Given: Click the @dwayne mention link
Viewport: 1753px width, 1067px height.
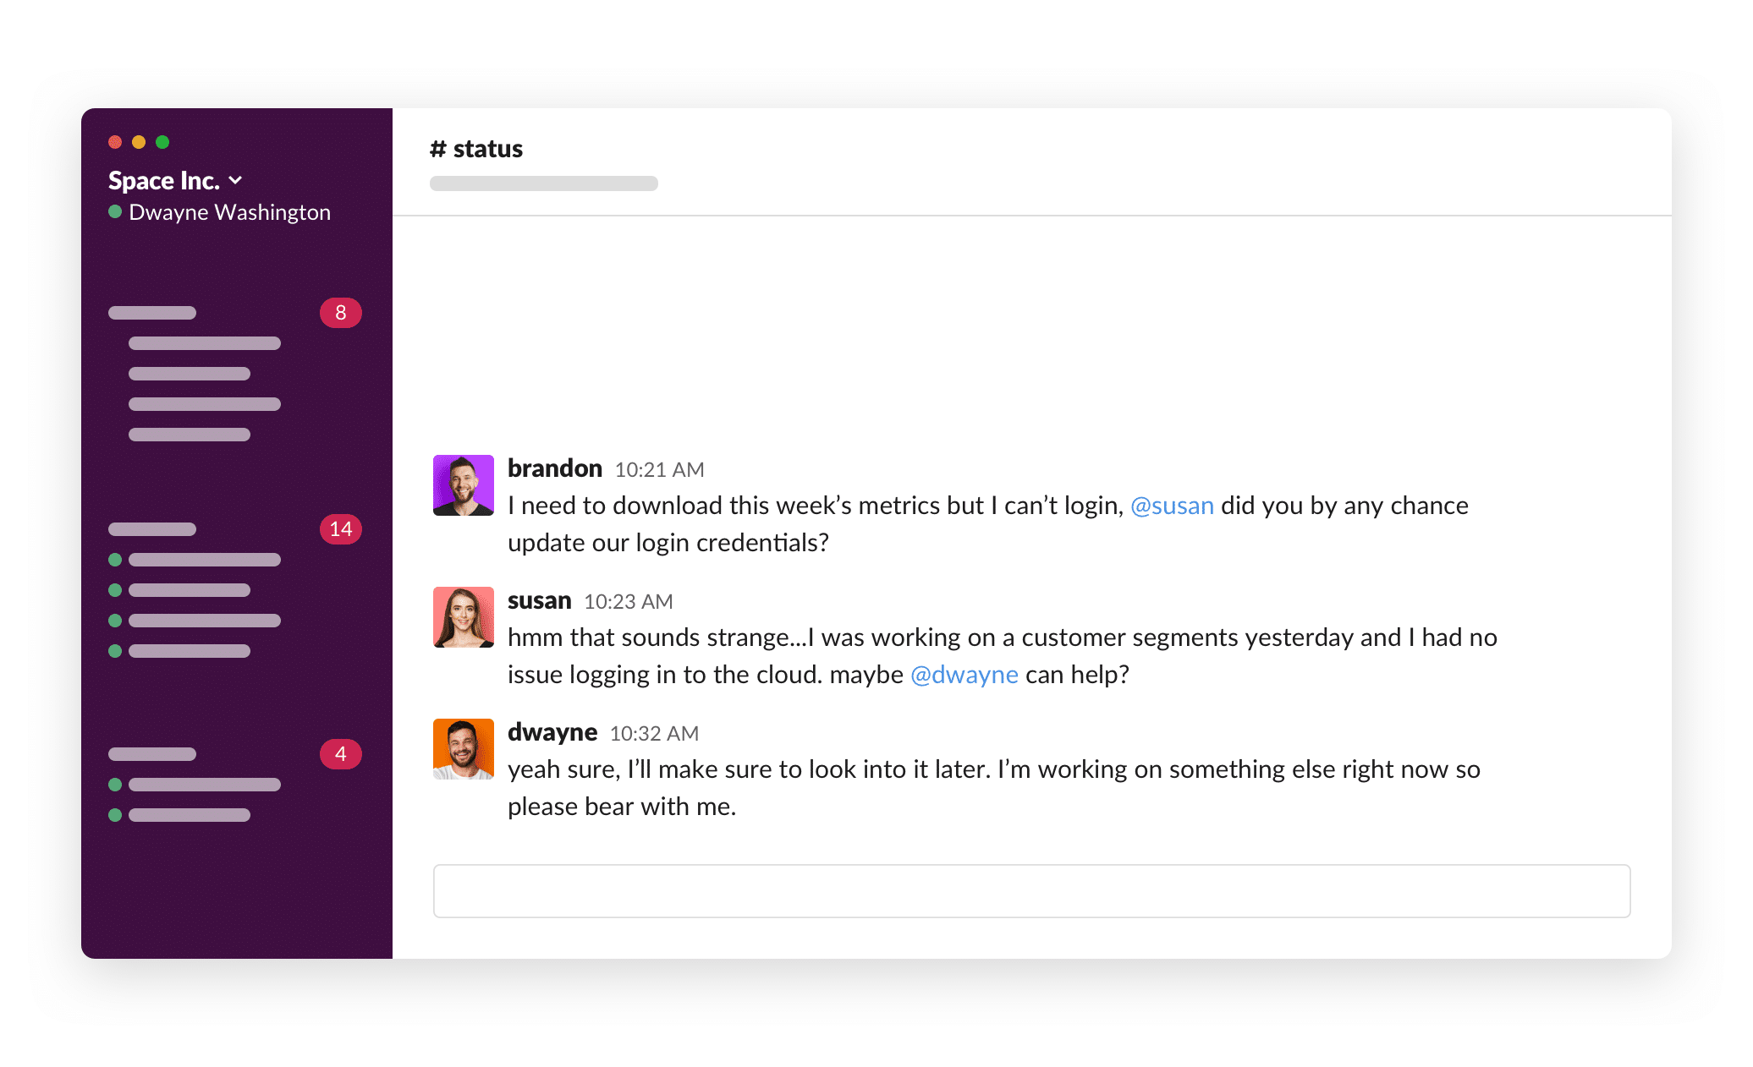Looking at the screenshot, I should click(x=964, y=675).
